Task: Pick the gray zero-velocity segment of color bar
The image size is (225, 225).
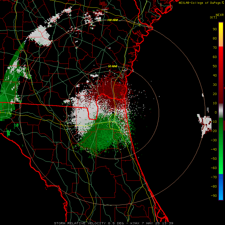Action: point(221,111)
